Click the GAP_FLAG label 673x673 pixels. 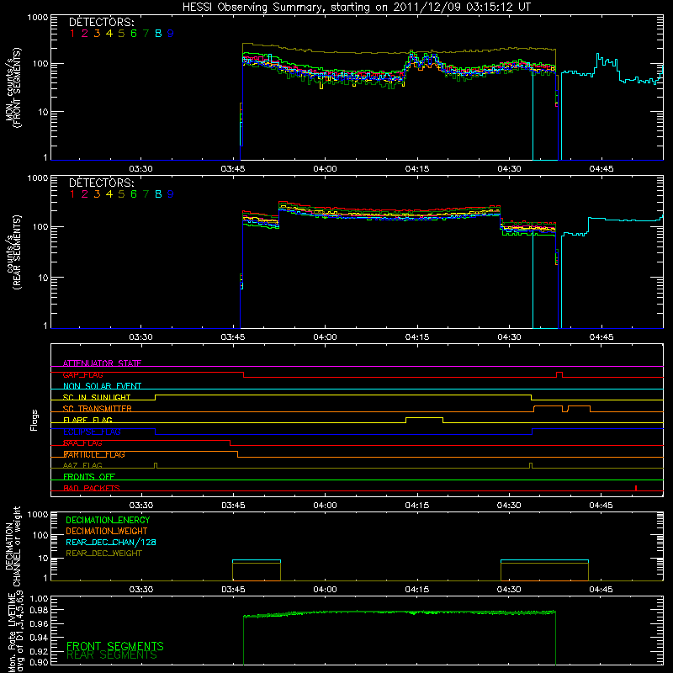(82, 374)
